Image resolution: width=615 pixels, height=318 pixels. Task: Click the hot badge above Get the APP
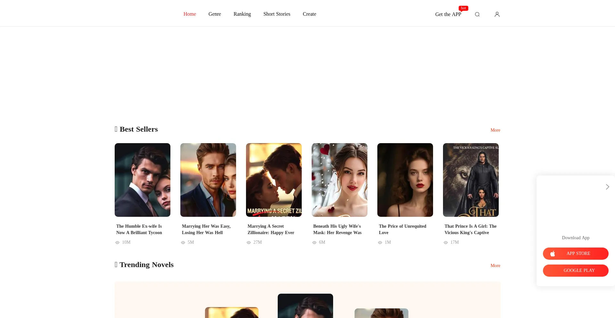coord(463,8)
